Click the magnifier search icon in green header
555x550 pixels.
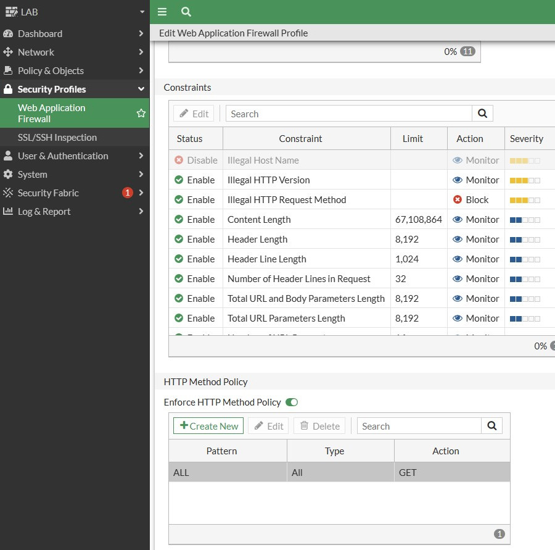point(186,12)
